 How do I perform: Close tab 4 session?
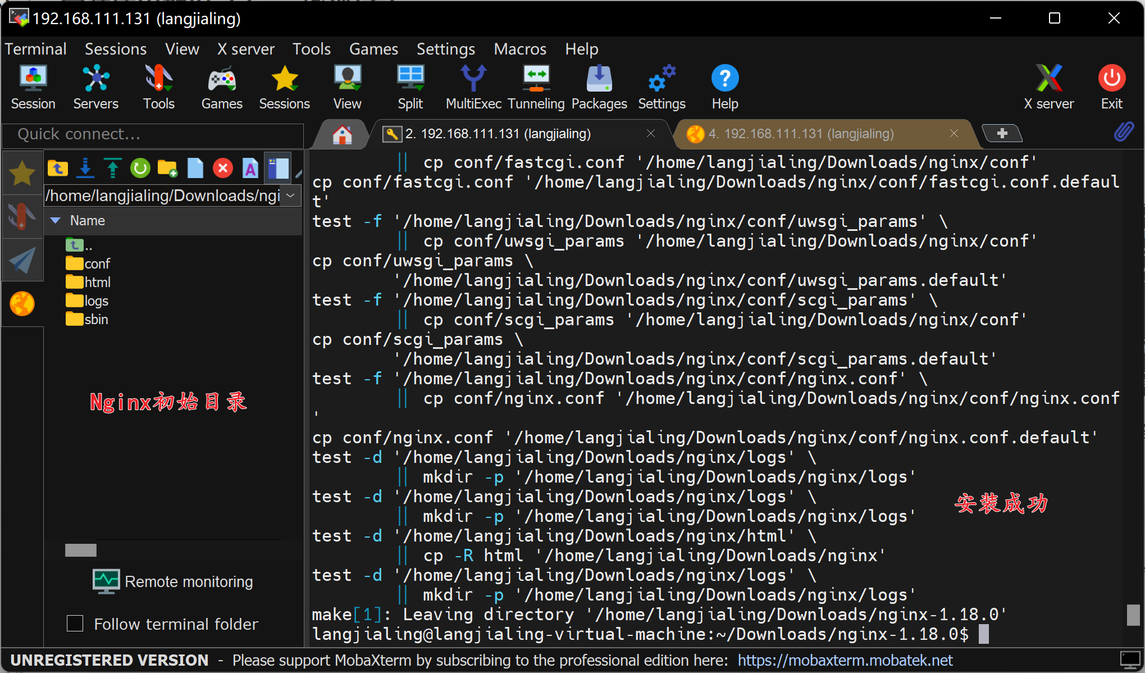[x=954, y=133]
